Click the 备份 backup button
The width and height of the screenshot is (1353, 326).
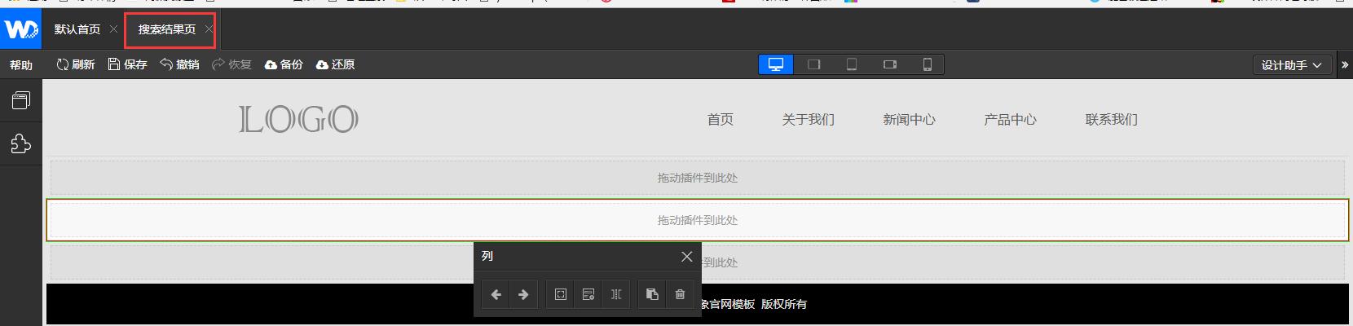coord(284,64)
